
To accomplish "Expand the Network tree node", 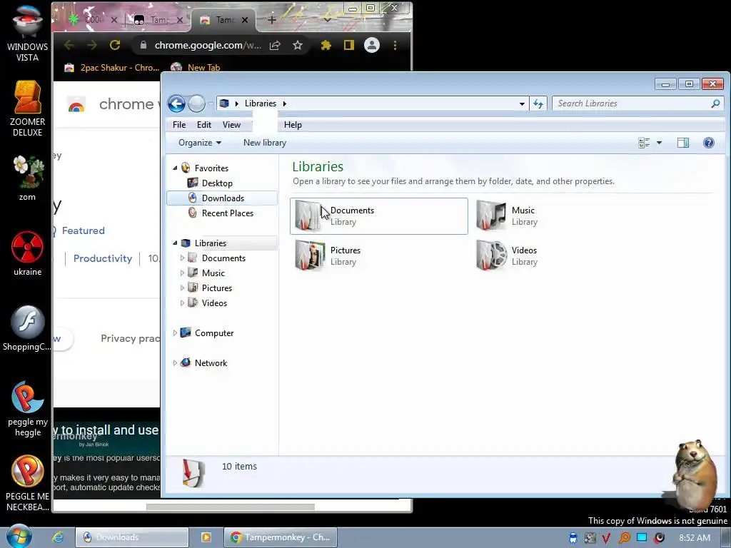I will pyautogui.click(x=175, y=363).
